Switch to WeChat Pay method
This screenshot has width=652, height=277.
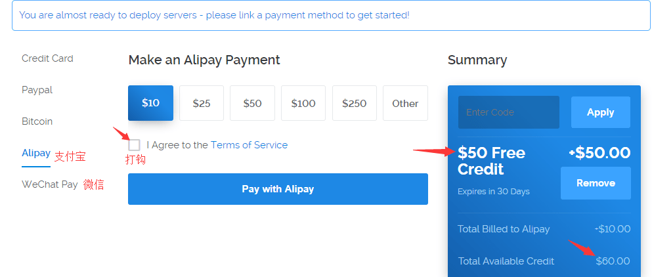[x=50, y=184]
